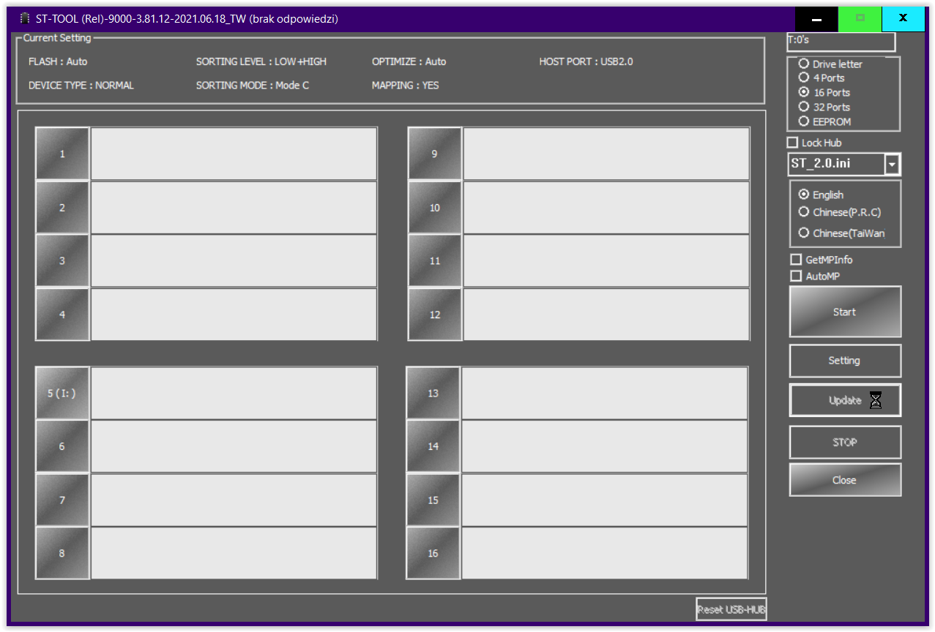Screen dimensions: 935x632
Task: Click the ST-TOOL app icon in title bar
Action: pos(25,18)
